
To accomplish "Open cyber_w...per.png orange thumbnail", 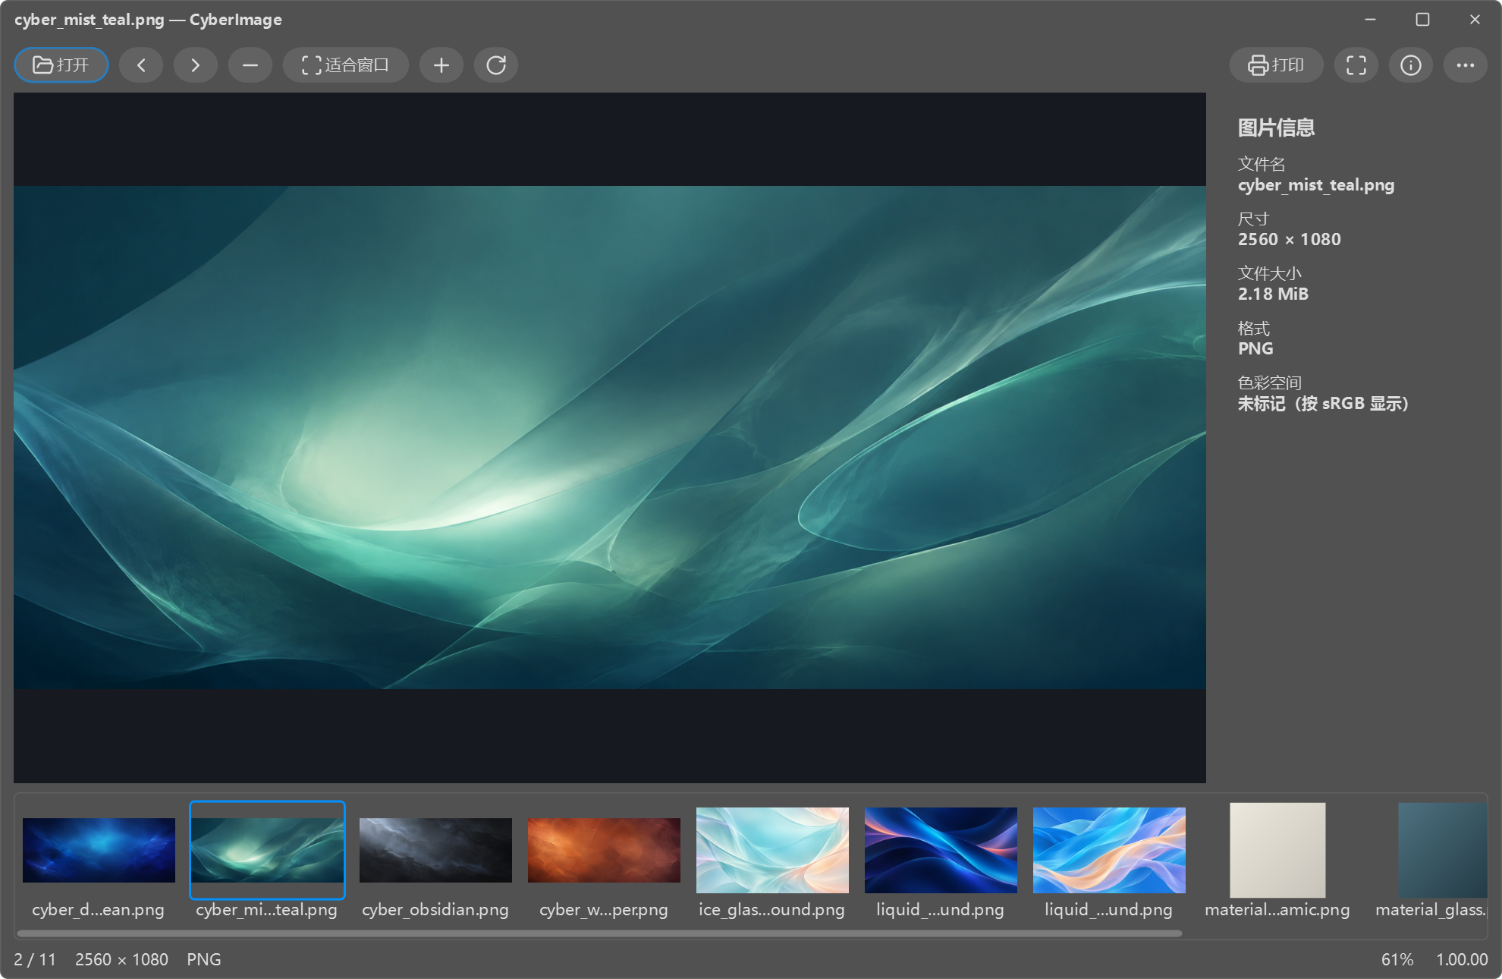I will coord(604,860).
